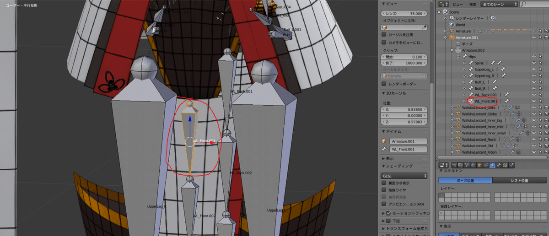
Task: Click the first armature layer button
Action: (x=441, y=195)
